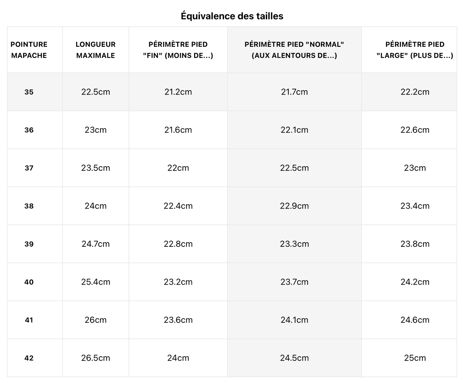463x383 pixels.
Task: Select the 23.4cm large perimeter cell
Action: pos(415,206)
